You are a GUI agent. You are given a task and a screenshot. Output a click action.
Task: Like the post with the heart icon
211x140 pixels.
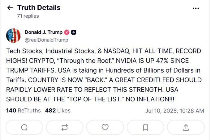coord(105,127)
